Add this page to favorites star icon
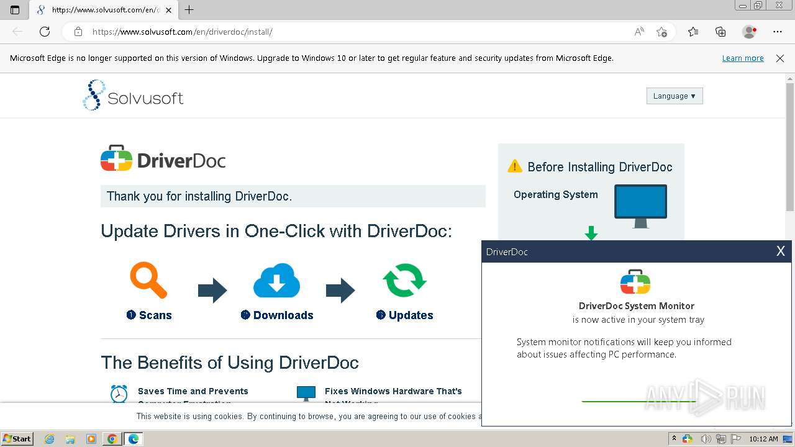The height and width of the screenshot is (447, 795). point(662,32)
